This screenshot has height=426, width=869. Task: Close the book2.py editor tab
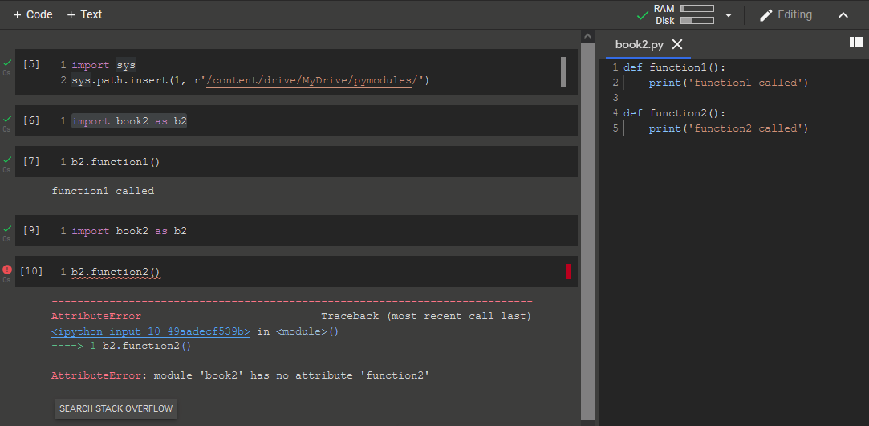(677, 44)
